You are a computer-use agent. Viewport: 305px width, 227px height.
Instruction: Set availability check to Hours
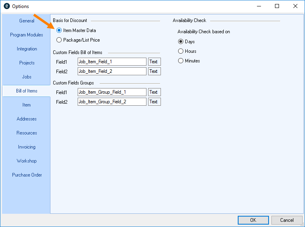181,51
